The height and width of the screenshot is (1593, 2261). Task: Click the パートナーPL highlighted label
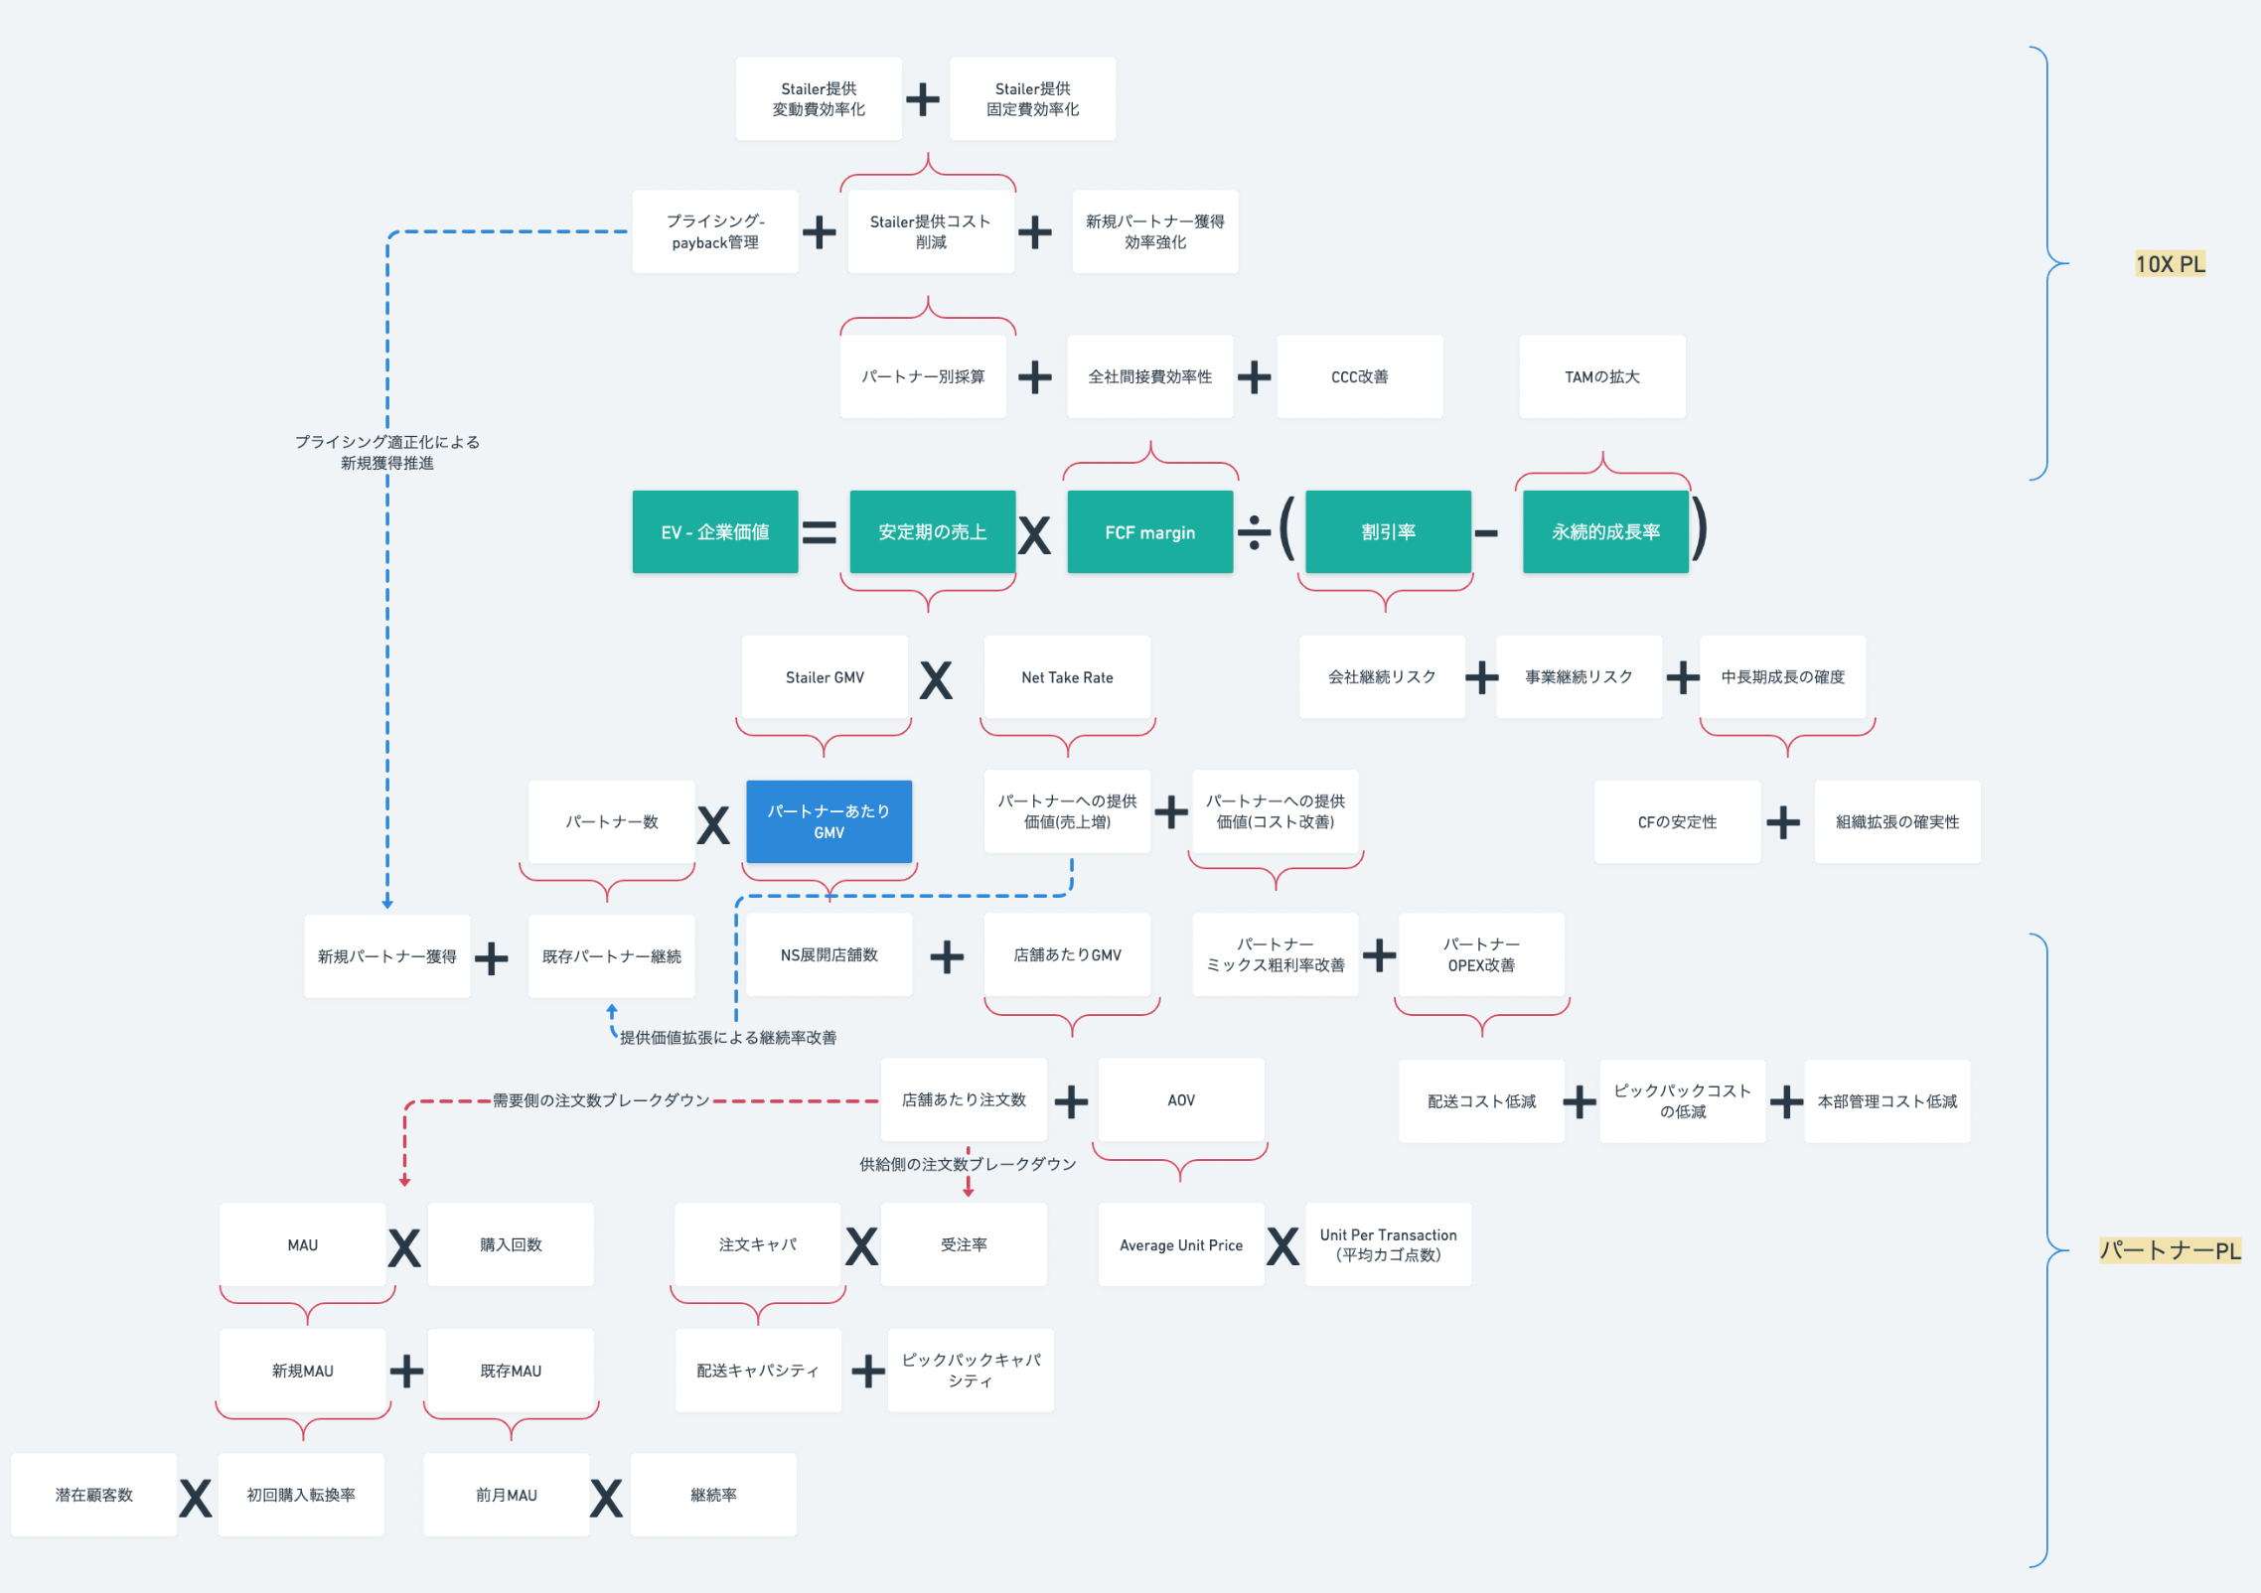2170,1250
